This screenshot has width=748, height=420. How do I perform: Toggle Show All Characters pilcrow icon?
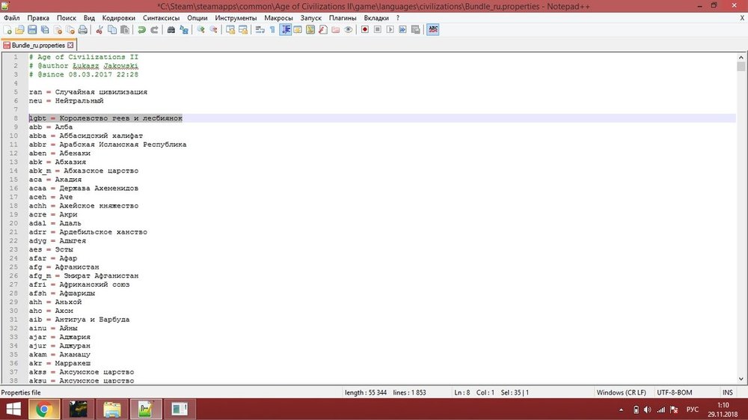coord(272,30)
